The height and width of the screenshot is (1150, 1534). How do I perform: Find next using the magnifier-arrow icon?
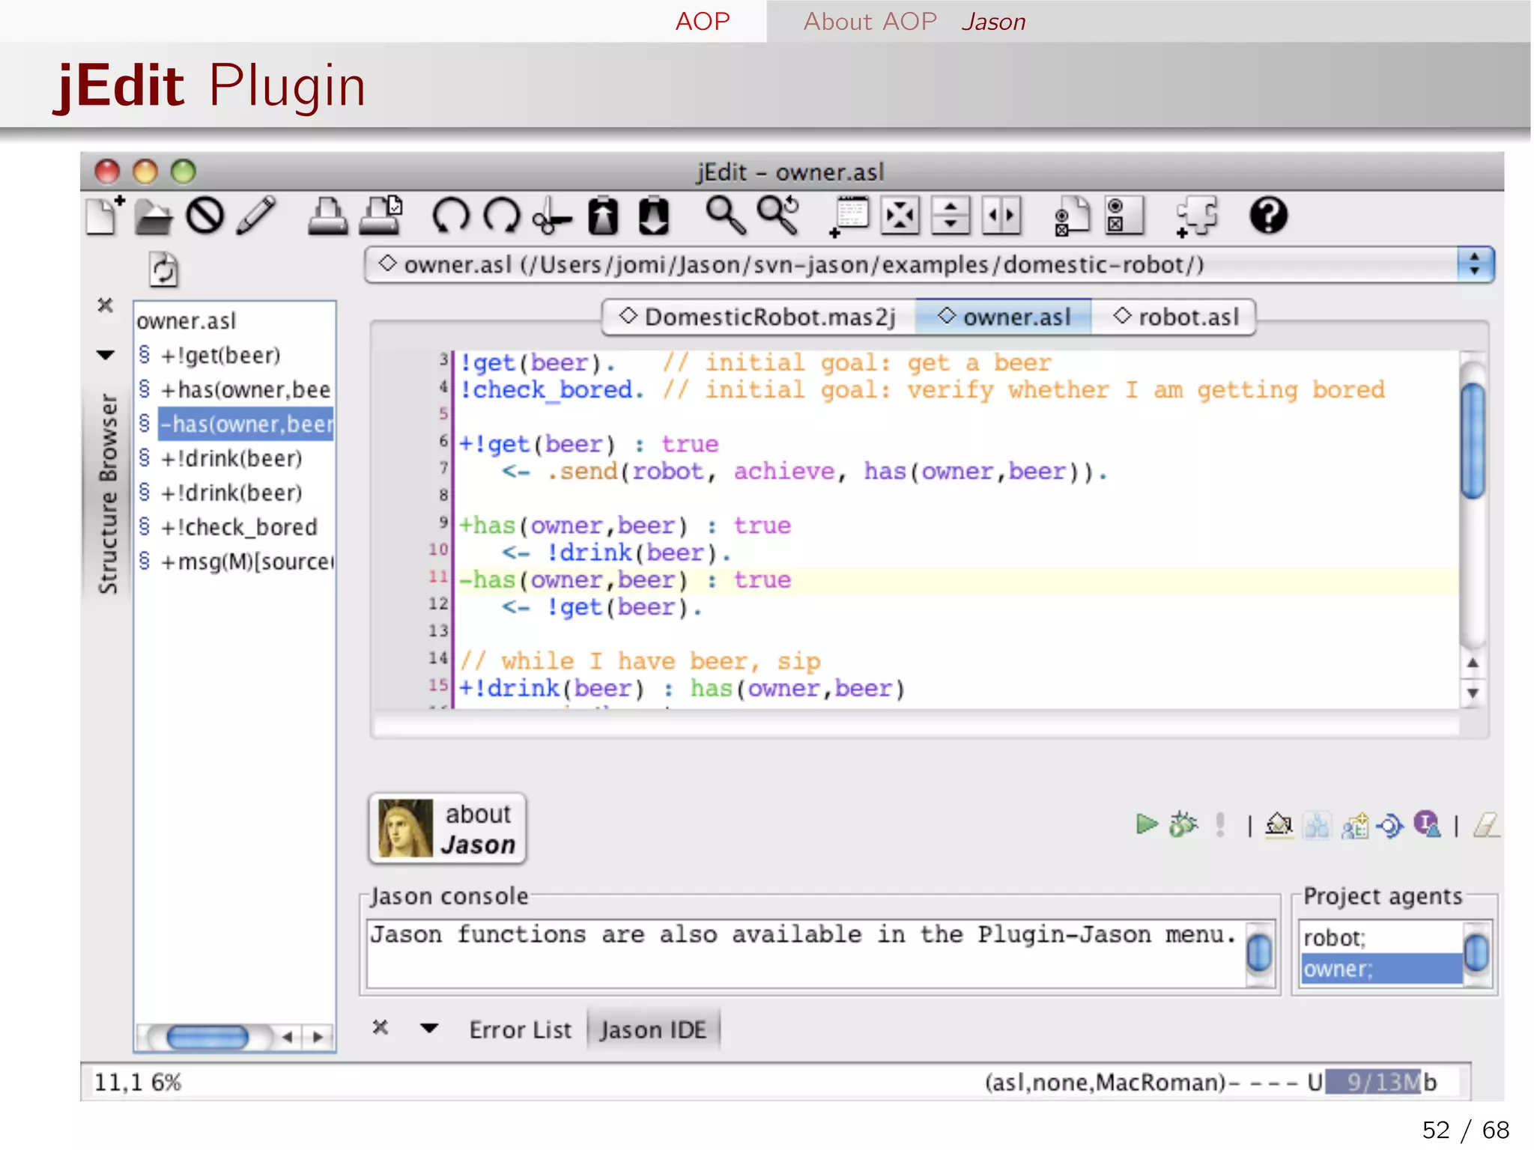778,216
